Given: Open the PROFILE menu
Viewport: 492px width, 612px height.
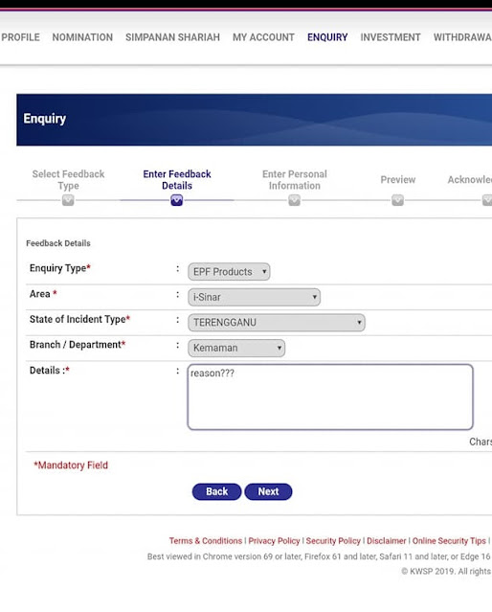Looking at the screenshot, I should pyautogui.click(x=20, y=37).
